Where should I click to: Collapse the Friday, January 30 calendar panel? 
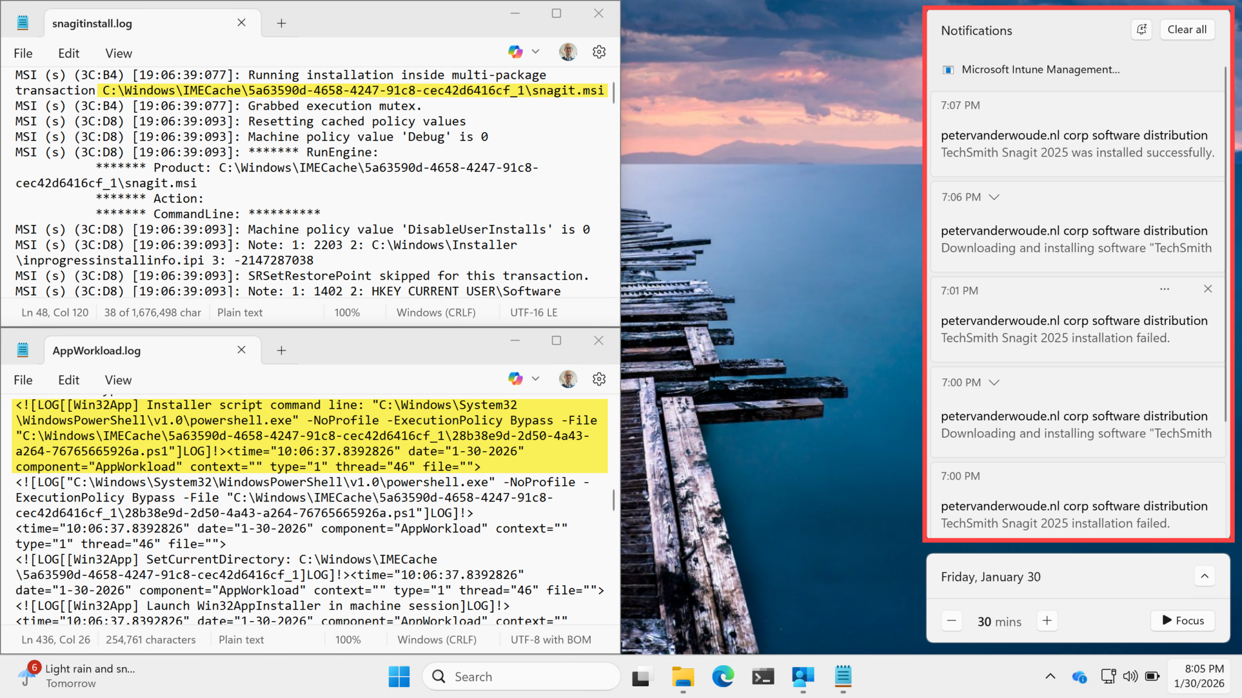tap(1204, 576)
